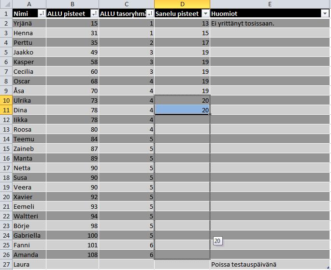Select column B header
331x270 pixels.
click(72, 4)
